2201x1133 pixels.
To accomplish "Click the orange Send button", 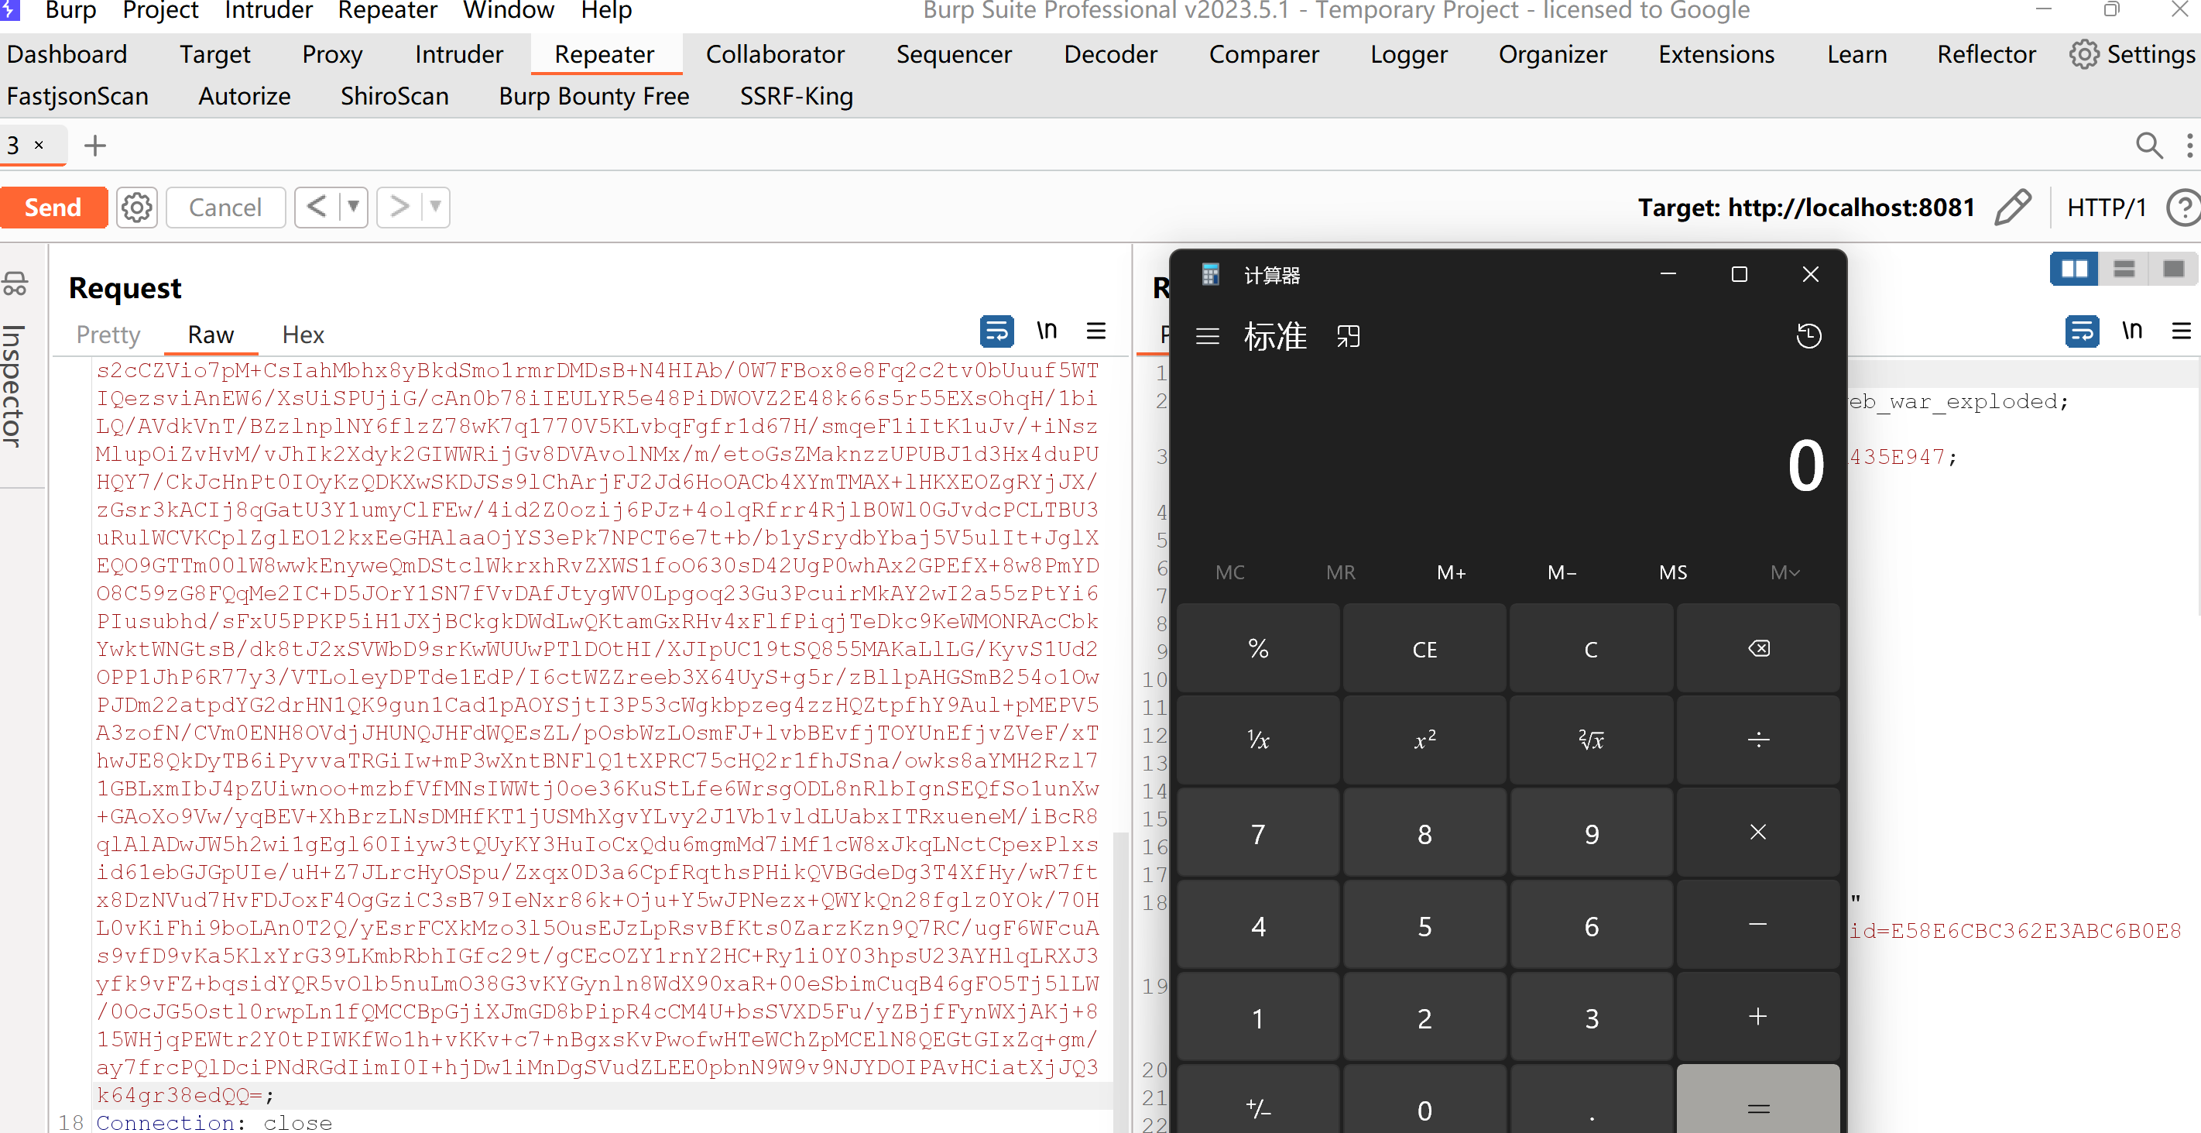I will point(53,208).
